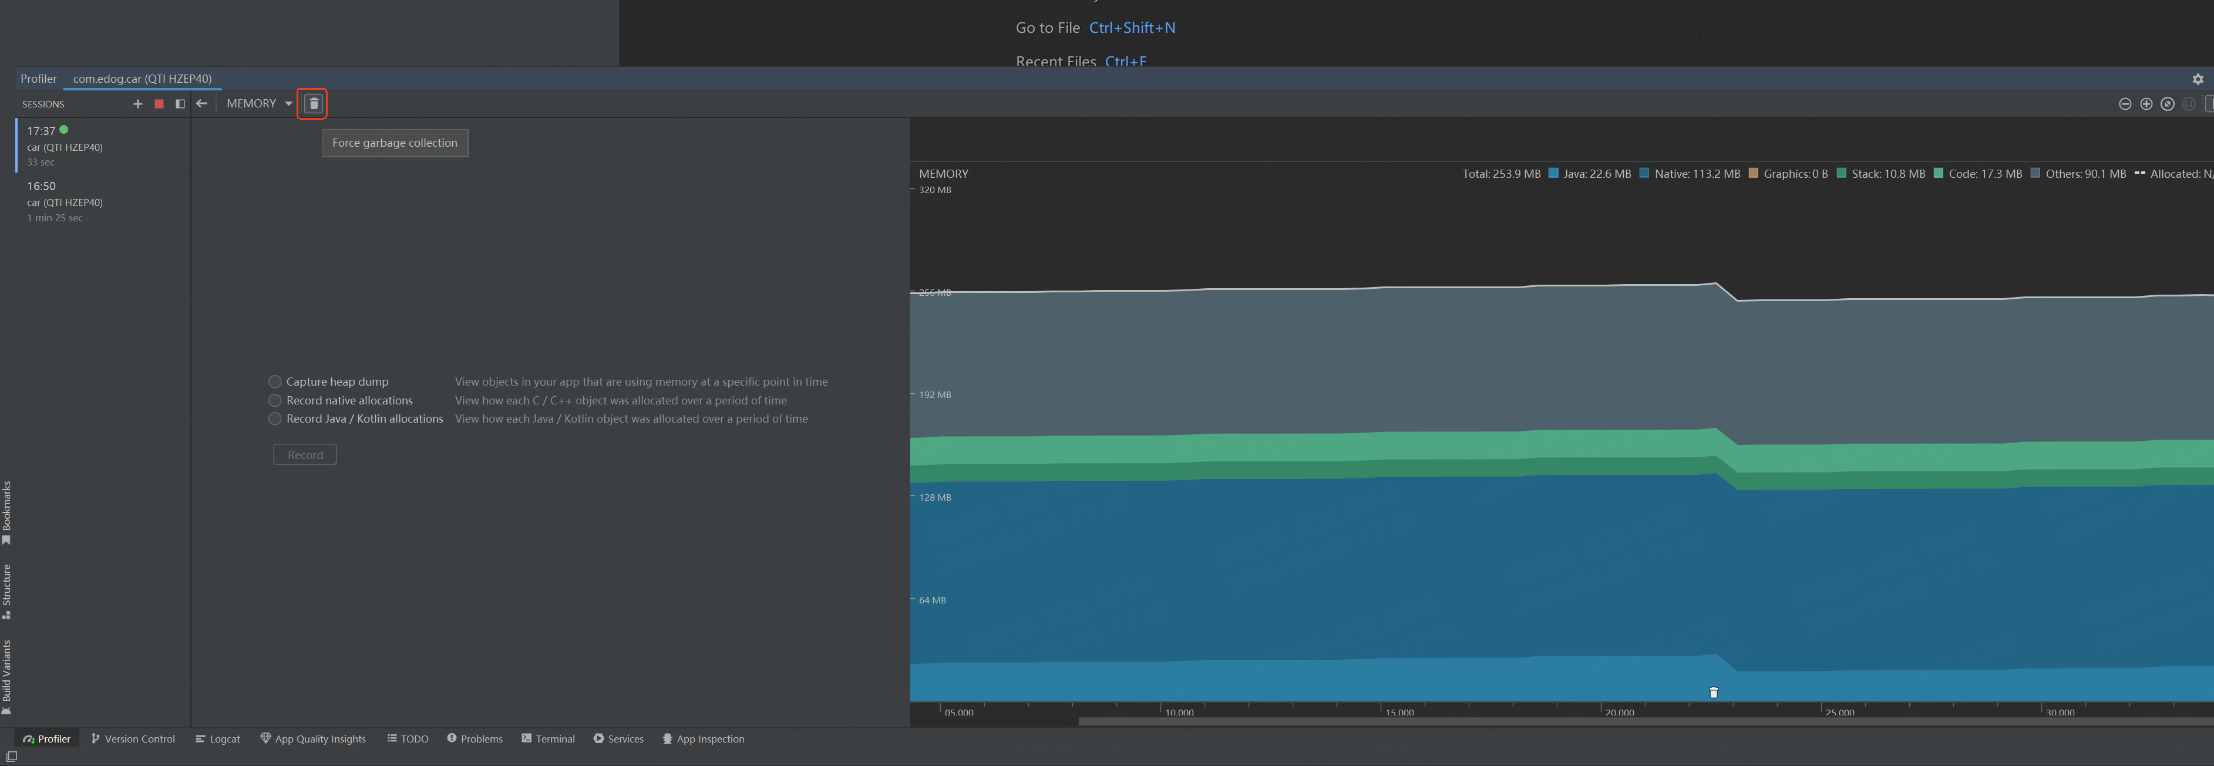Open the Profiler settings gear
This screenshot has width=2214, height=766.
(2198, 79)
